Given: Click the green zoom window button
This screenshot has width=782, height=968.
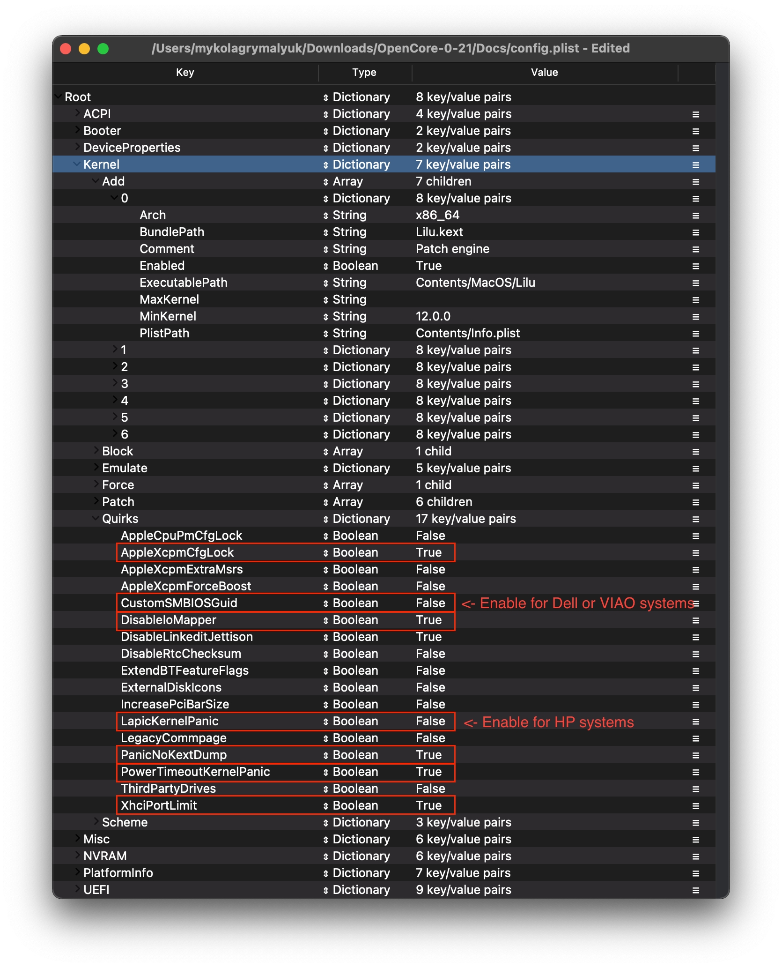Looking at the screenshot, I should coord(103,49).
